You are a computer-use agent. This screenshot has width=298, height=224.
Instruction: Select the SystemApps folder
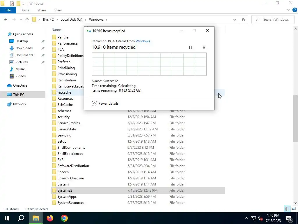pos(67,196)
